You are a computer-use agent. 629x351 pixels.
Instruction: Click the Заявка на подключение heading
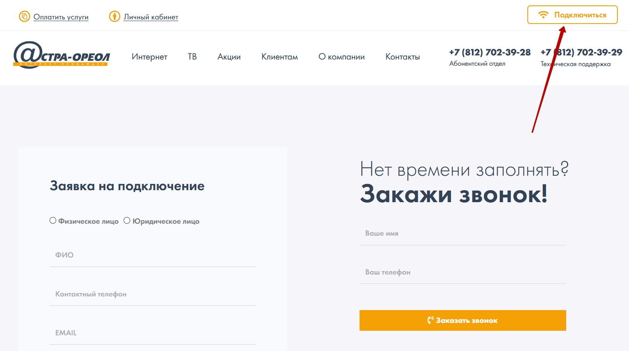[x=127, y=186]
